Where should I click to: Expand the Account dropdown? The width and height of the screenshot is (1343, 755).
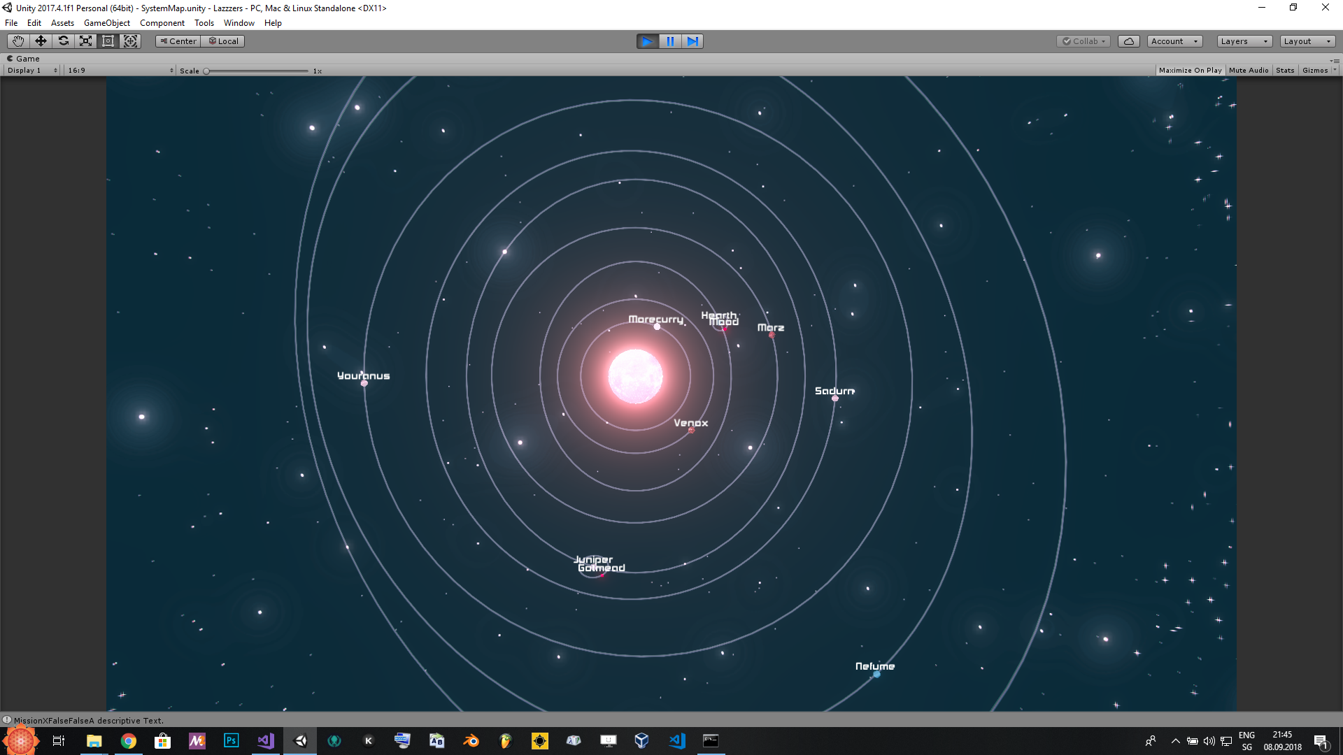coord(1174,41)
